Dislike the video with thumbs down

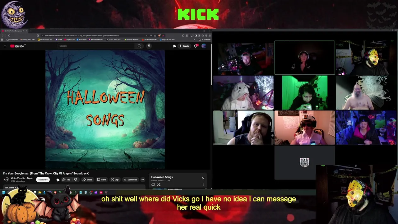[76, 180]
